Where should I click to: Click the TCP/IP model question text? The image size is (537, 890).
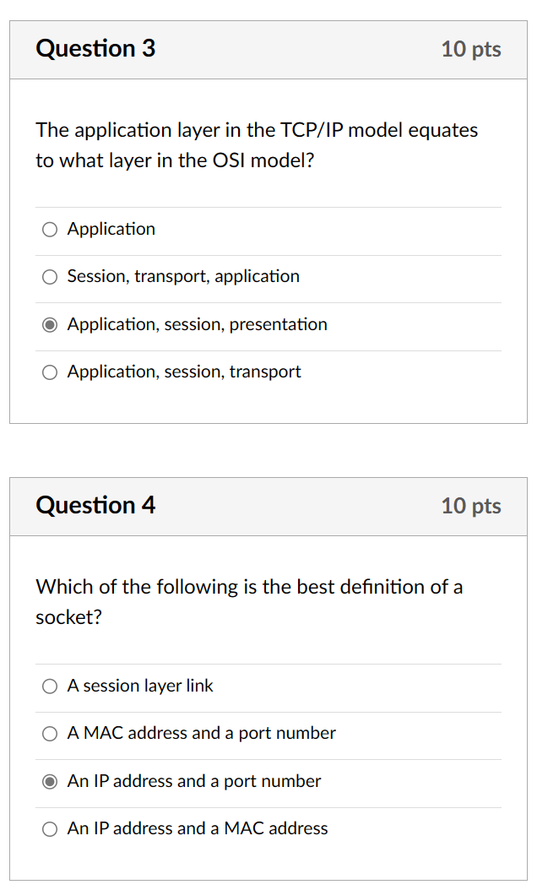(x=257, y=145)
